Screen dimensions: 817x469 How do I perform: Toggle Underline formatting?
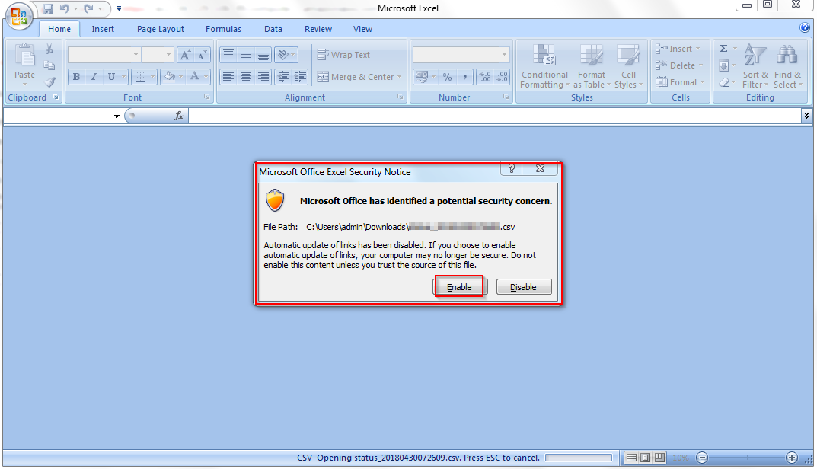[111, 77]
